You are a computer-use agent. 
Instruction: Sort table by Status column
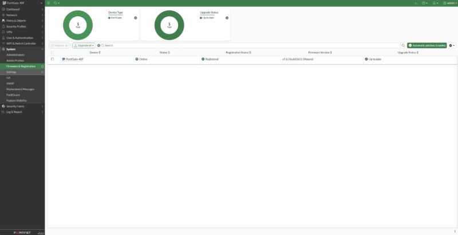tap(164, 53)
